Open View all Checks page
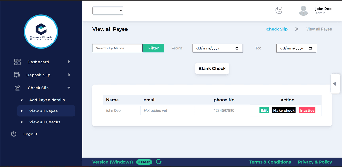Screen dimensions: 342x167 45,122
